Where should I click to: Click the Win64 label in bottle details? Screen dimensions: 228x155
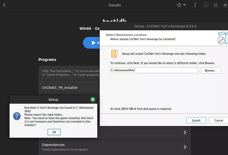click(x=85, y=28)
